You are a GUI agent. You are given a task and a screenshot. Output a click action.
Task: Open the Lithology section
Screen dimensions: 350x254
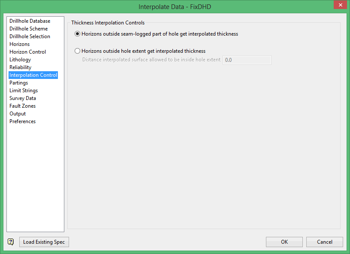tap(20, 60)
